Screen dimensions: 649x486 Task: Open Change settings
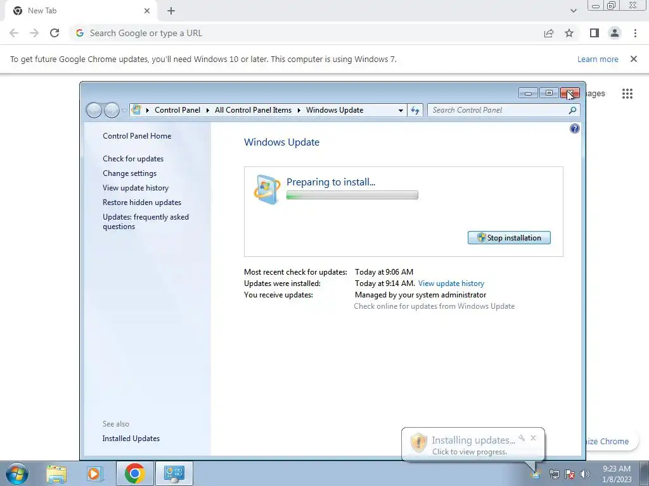(129, 173)
